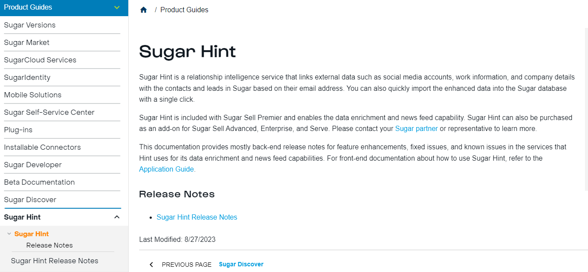This screenshot has height=272, width=588.
Task: Click the home icon in the breadcrumb
Action: tap(144, 9)
